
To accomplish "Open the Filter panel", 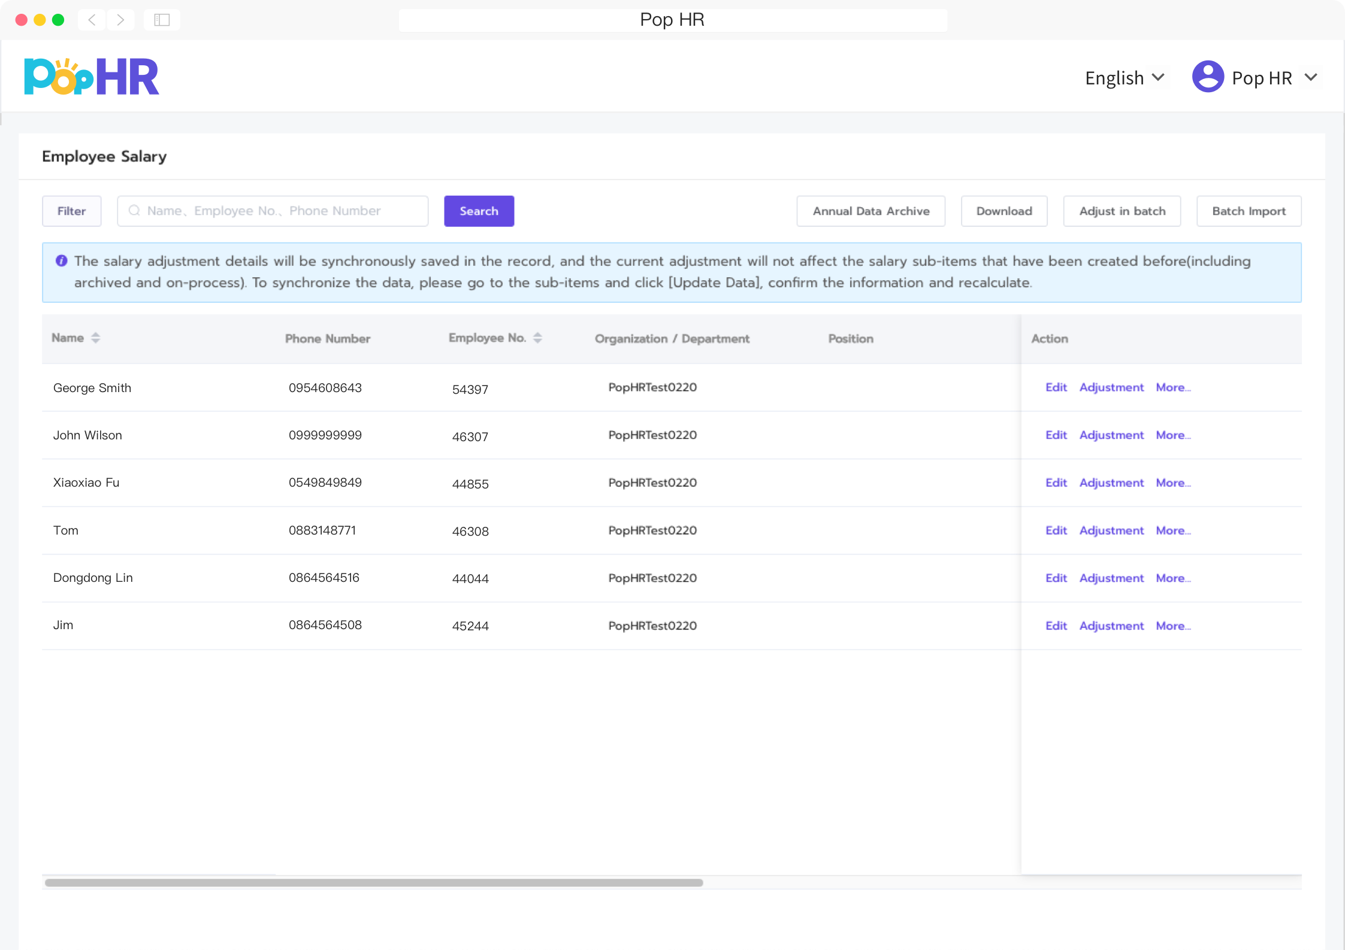I will coord(71,211).
